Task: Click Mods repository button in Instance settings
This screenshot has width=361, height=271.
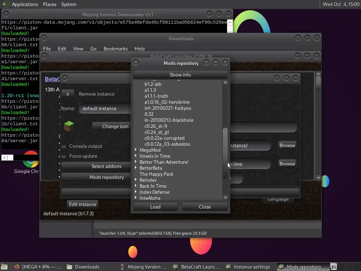Action: point(96,177)
